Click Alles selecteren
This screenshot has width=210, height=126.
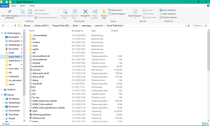[168, 10]
